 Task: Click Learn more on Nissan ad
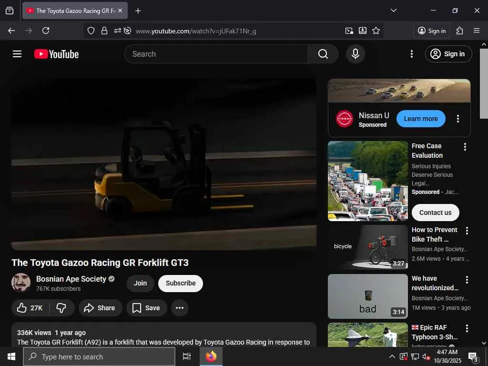(x=421, y=119)
